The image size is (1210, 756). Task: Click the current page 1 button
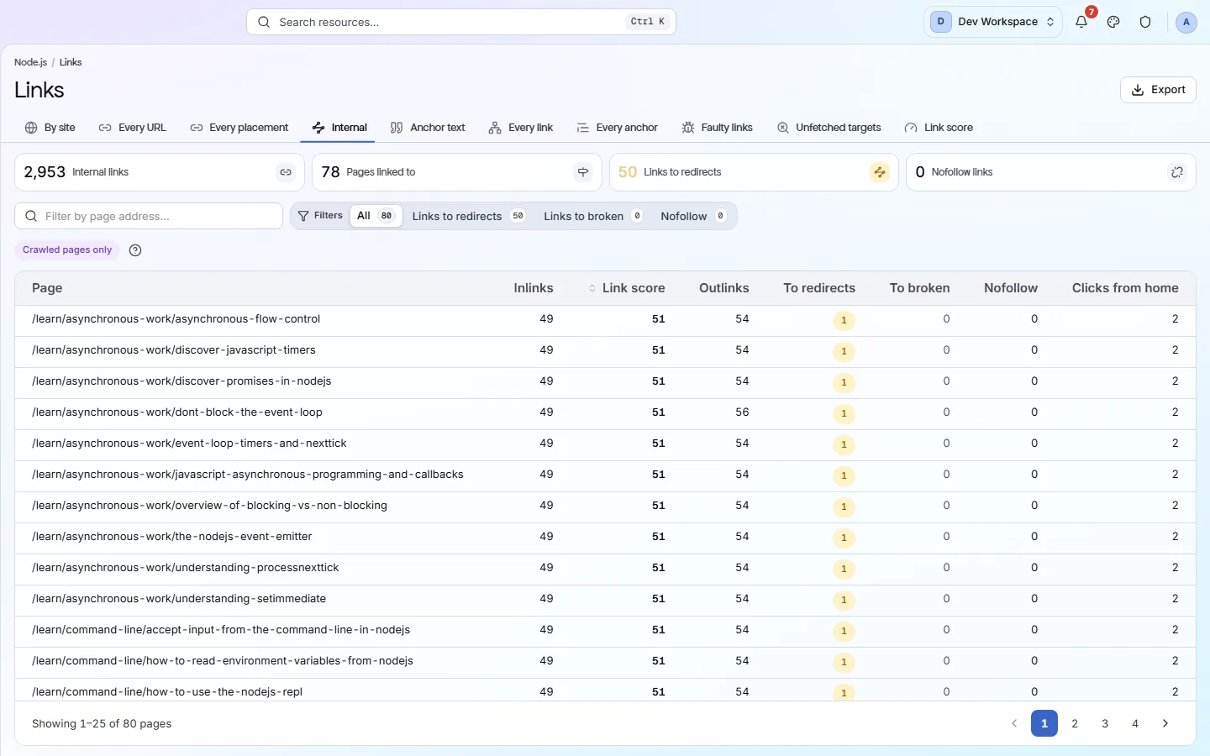tap(1044, 723)
